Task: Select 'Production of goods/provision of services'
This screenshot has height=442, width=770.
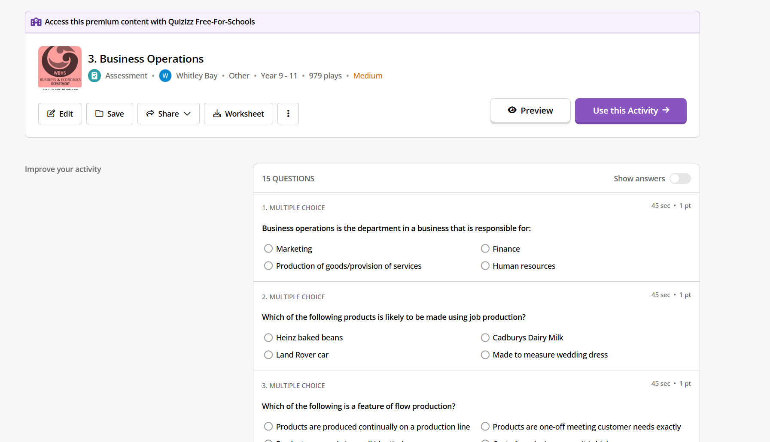Action: pyautogui.click(x=268, y=266)
